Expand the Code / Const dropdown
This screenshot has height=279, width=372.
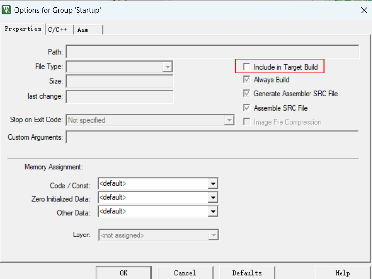click(212, 184)
